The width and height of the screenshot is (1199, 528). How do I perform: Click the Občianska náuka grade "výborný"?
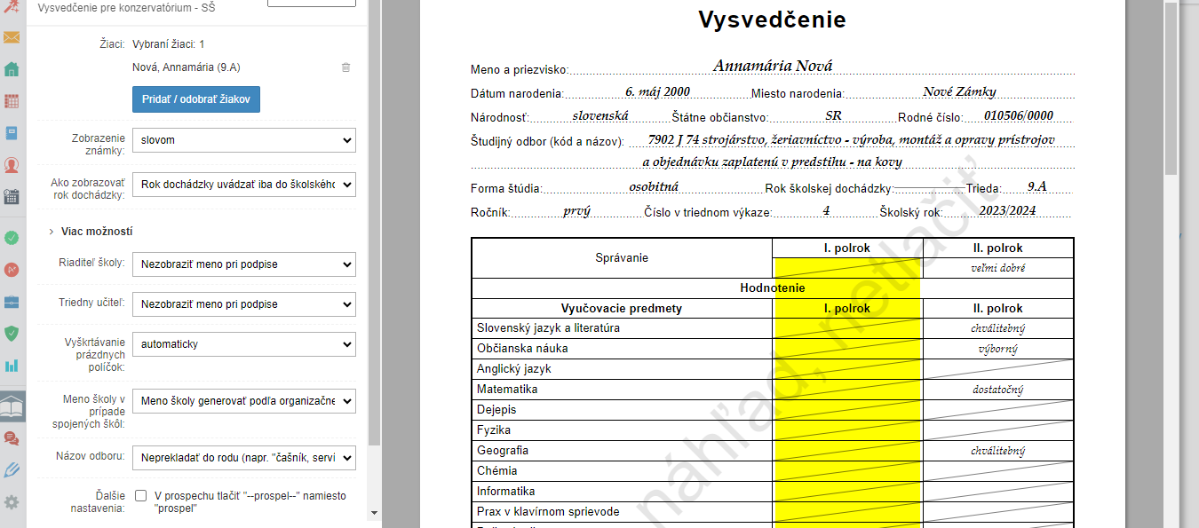pyautogui.click(x=998, y=349)
